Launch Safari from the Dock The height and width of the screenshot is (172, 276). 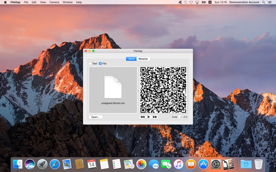click(x=55, y=164)
